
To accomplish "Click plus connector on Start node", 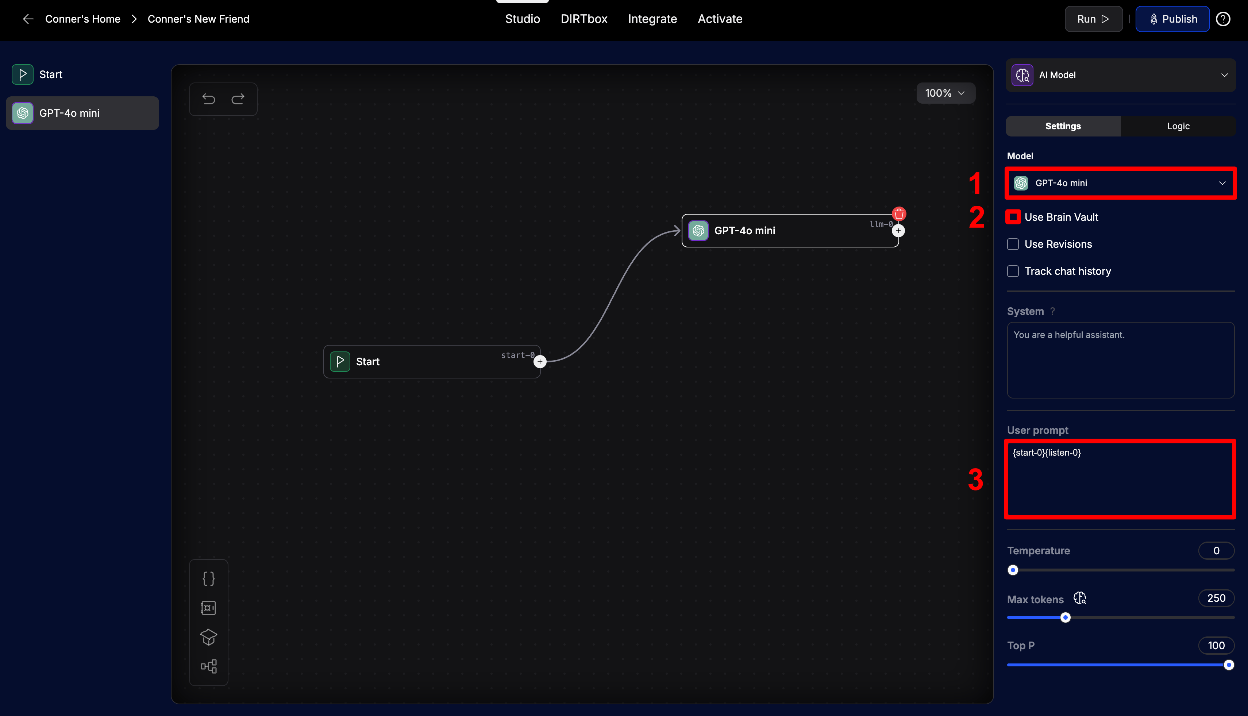I will 540,362.
